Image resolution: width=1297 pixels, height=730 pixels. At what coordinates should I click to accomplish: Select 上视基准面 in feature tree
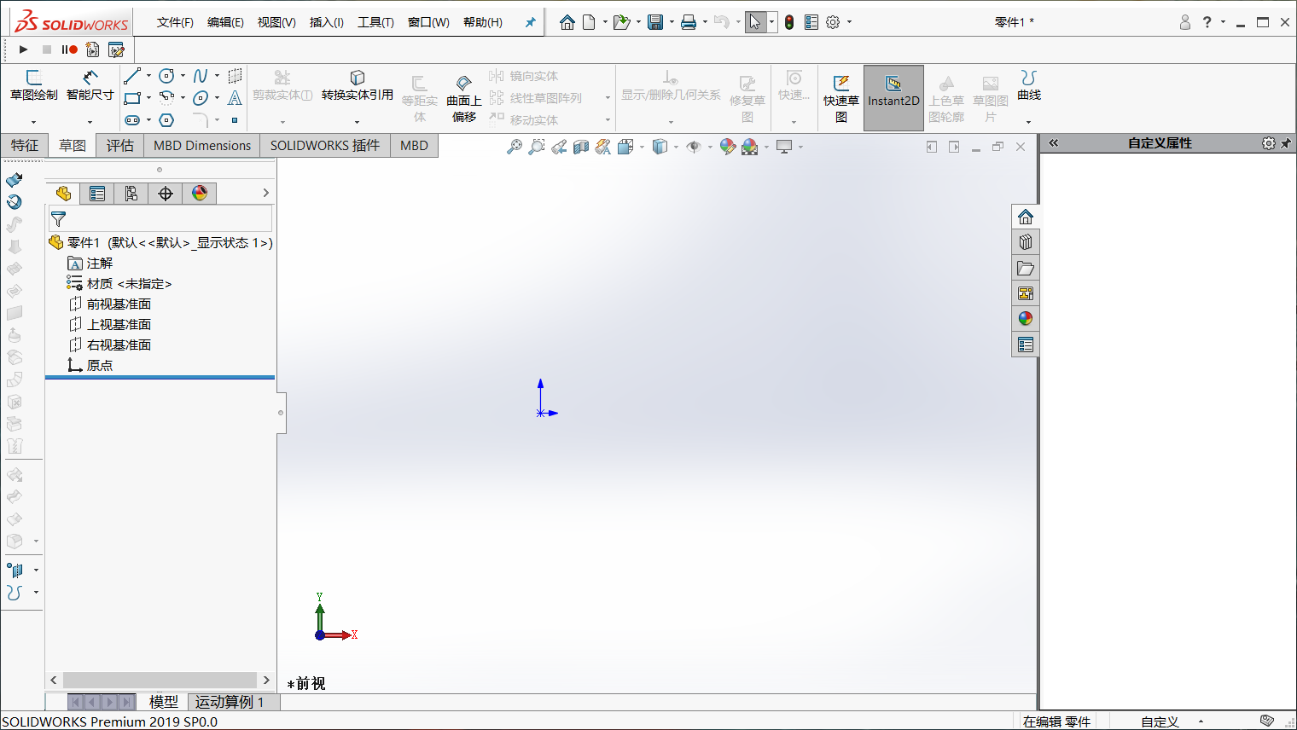[119, 325]
